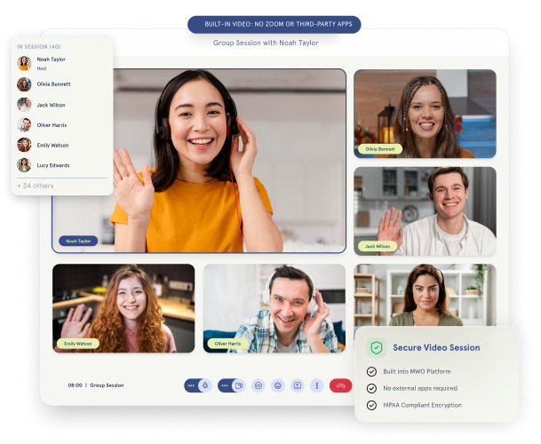The image size is (541, 444).
Task: Click the share screen icon
Action: [x=298, y=385]
